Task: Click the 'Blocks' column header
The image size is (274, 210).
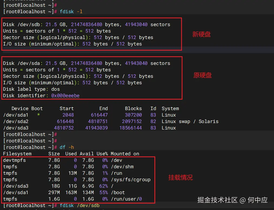Action: [x=133, y=108]
